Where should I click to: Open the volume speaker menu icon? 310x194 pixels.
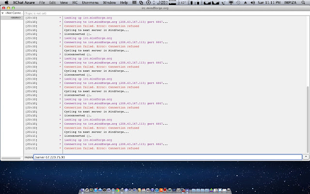(253, 2)
